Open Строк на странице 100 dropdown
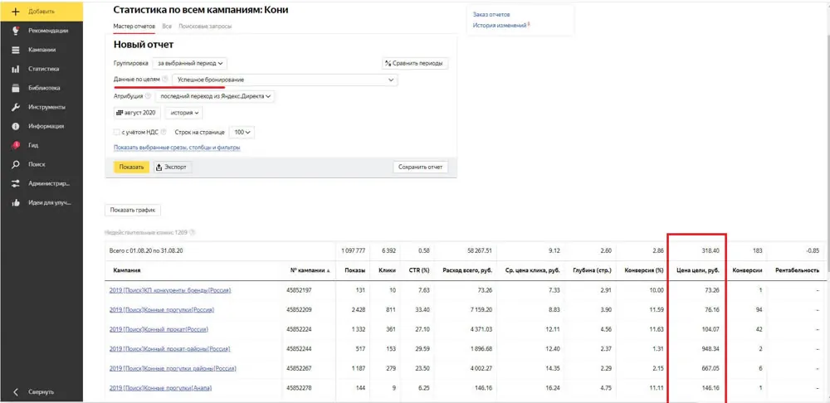 (x=242, y=132)
